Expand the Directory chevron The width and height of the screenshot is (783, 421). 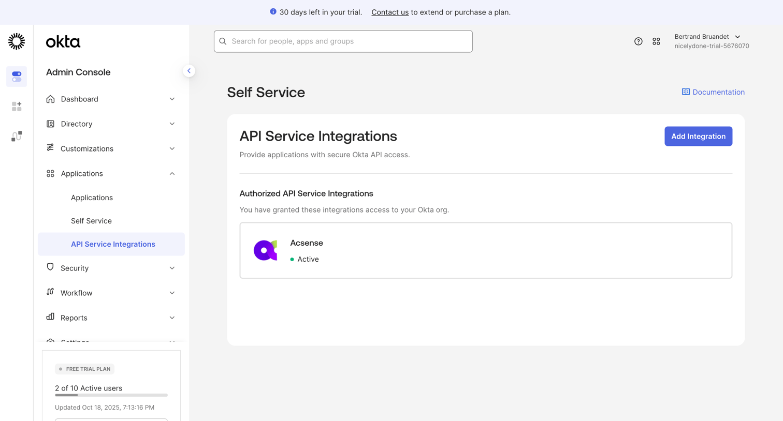pyautogui.click(x=172, y=124)
